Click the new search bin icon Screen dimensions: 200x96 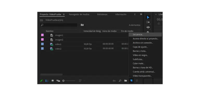pos(82,25)
